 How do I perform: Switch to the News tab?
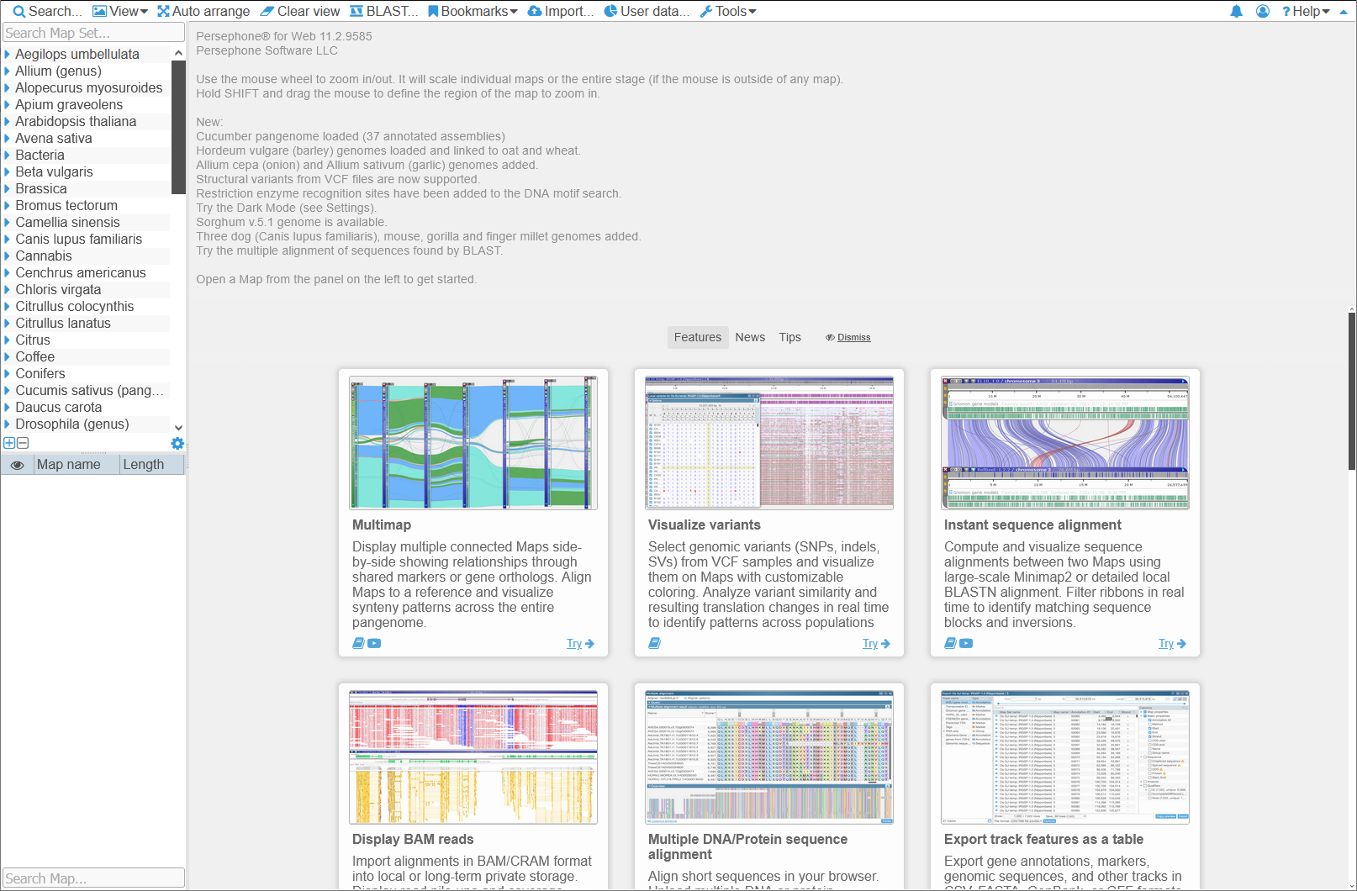click(749, 337)
